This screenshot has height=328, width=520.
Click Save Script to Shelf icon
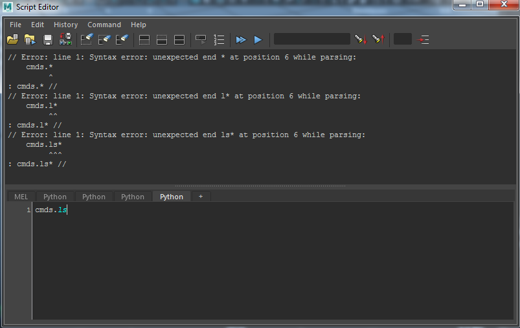pos(65,39)
